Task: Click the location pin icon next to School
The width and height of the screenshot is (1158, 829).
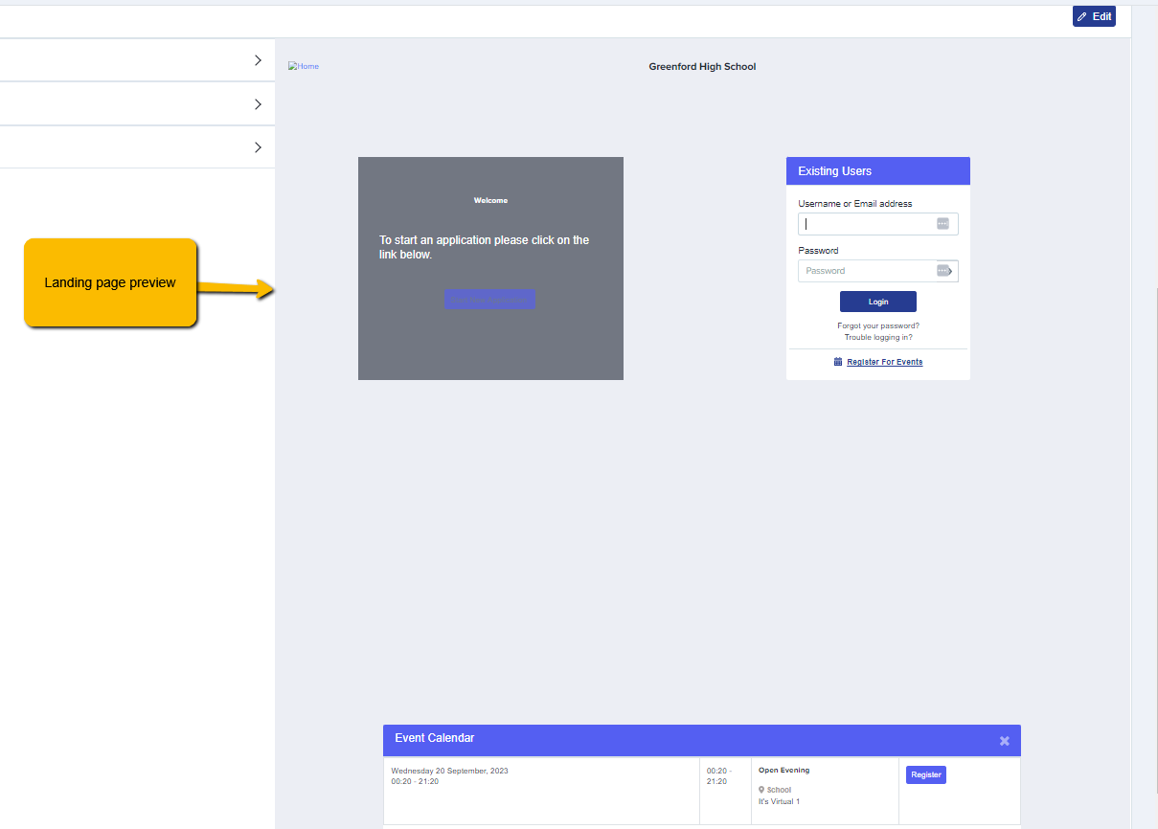Action: click(x=761, y=790)
